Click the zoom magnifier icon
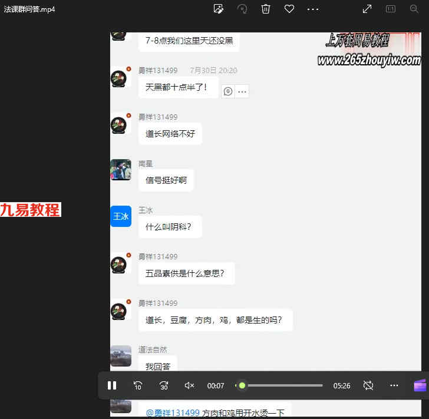This screenshot has height=419, width=429. tap(414, 9)
